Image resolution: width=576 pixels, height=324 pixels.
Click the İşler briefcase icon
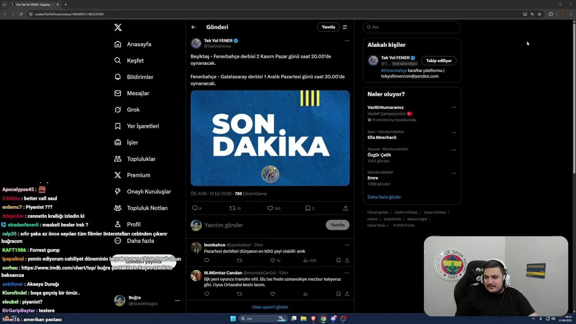pos(118,142)
